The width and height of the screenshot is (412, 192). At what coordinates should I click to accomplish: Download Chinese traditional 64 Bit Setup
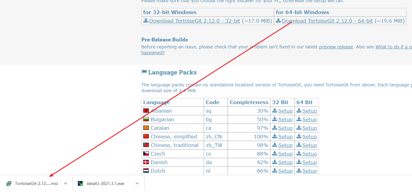310,145
